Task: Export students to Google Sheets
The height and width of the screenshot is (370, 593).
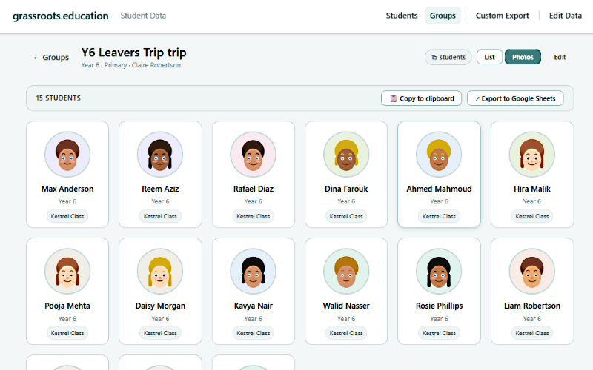Action: [x=515, y=98]
